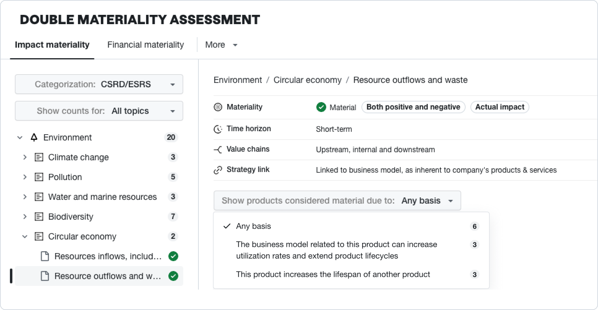Open the Show counts for dropdown
Screen dimensions: 598x310
[99, 111]
